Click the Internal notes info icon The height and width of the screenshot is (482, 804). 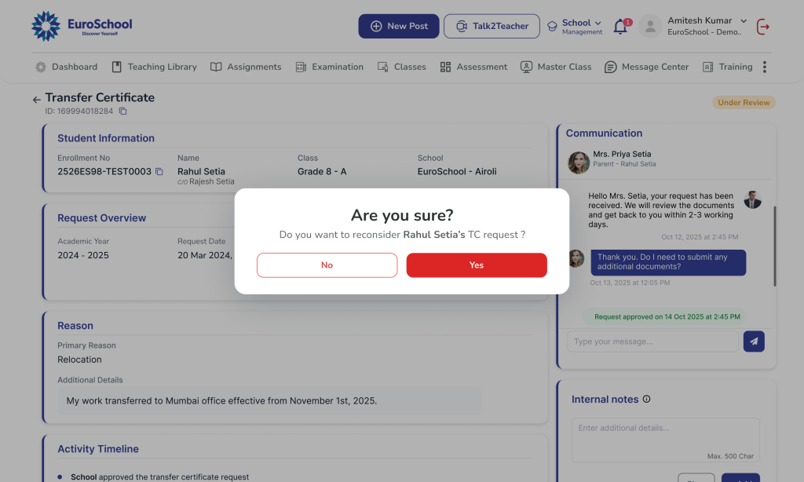click(x=646, y=400)
